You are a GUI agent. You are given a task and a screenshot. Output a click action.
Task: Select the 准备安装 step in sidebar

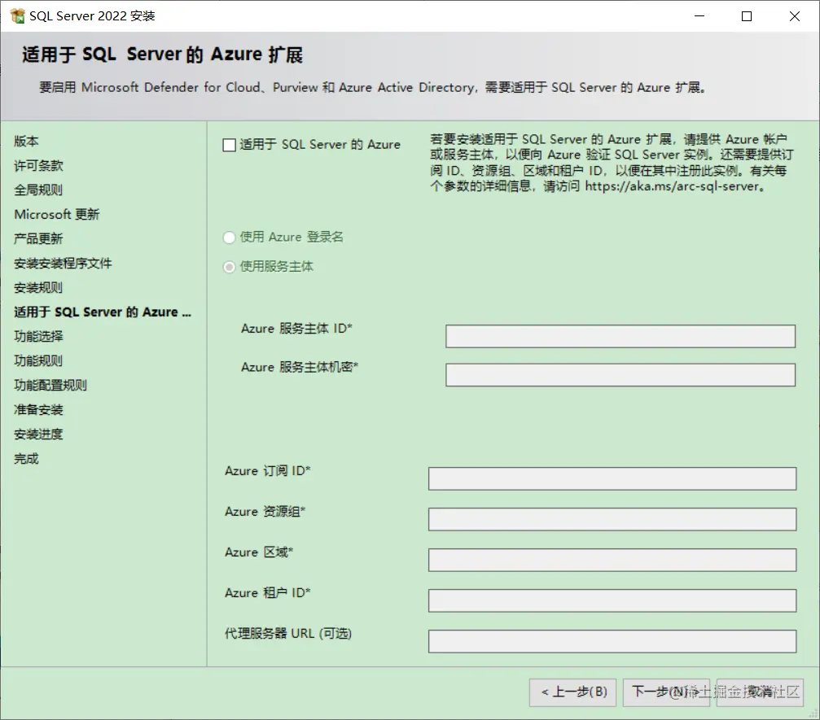click(x=38, y=410)
